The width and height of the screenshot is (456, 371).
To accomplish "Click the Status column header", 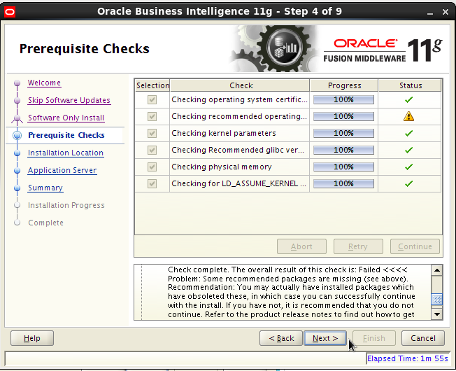I will 410,85.
